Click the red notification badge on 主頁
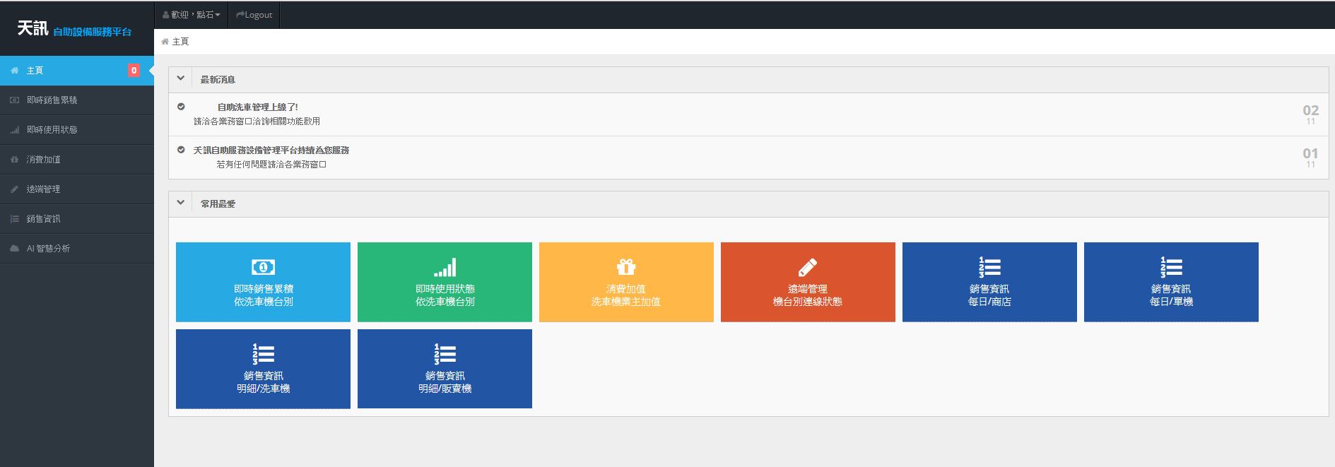 [134, 71]
